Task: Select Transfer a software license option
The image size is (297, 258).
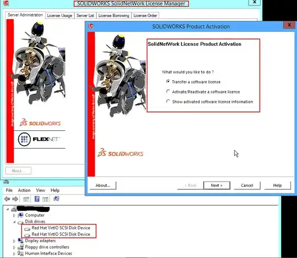Action: 194,82
